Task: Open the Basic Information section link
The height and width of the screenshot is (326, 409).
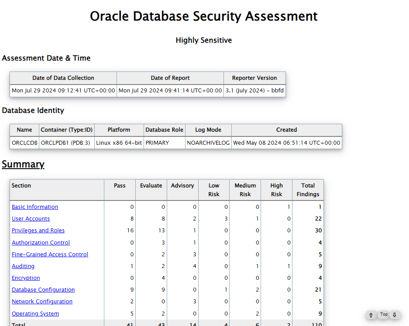Action: 35,207
